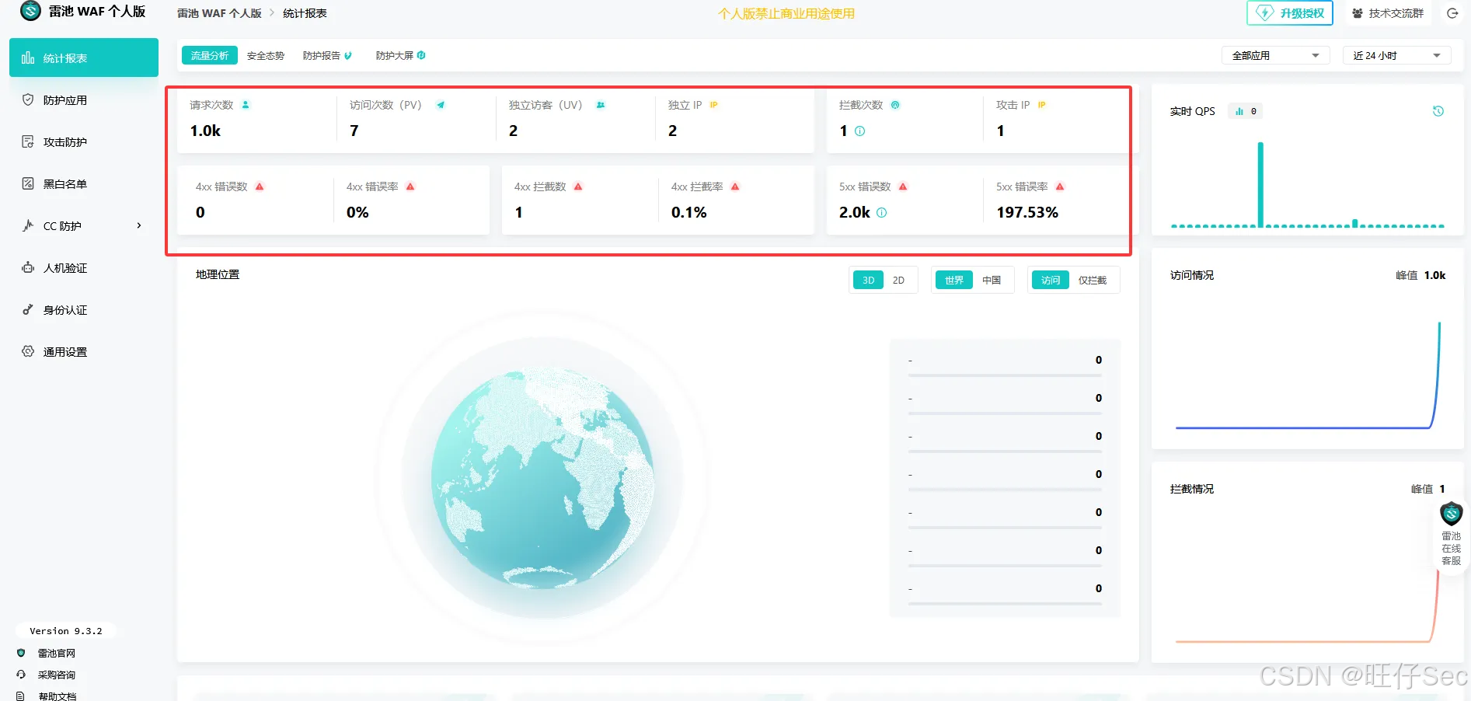Open the 统计报表 sidebar item
1471x701 pixels.
pos(84,58)
